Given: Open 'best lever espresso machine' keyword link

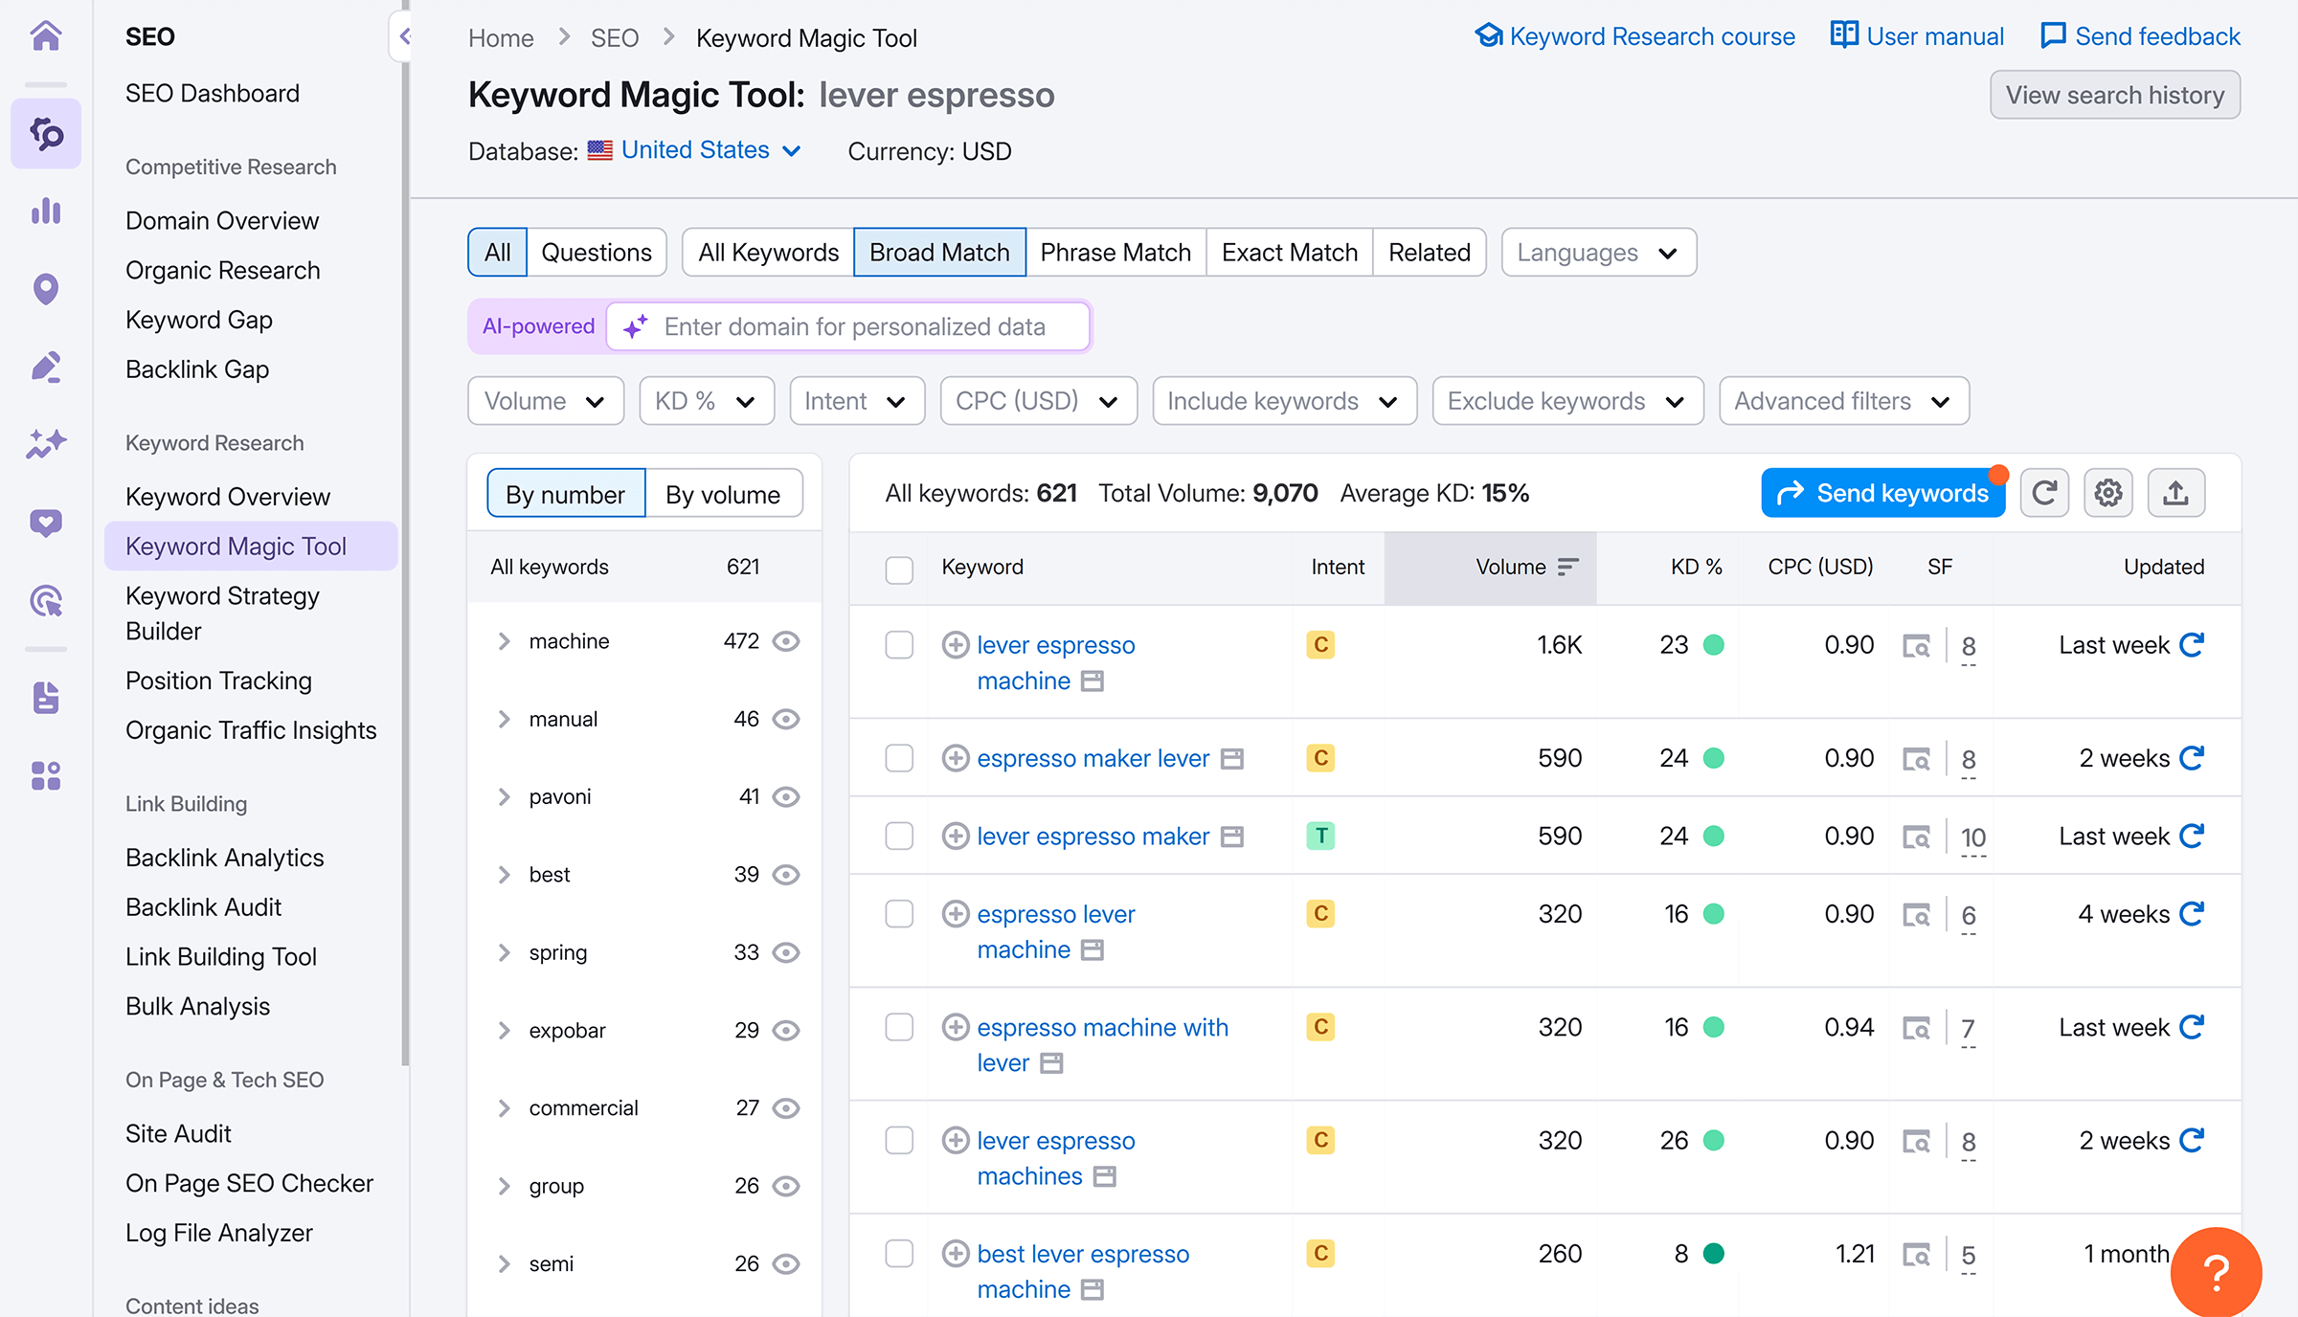Looking at the screenshot, I should [1083, 1271].
